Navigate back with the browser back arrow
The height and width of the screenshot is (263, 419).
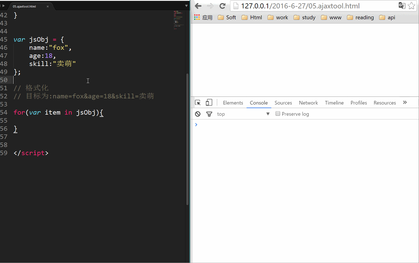pyautogui.click(x=198, y=6)
